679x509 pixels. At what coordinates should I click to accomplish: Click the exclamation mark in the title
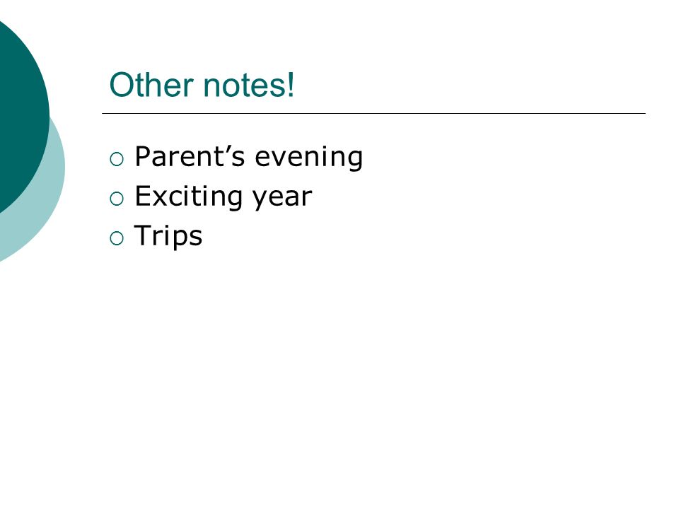click(x=291, y=85)
